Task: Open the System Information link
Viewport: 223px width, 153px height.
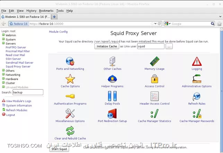Action: coord(19,106)
